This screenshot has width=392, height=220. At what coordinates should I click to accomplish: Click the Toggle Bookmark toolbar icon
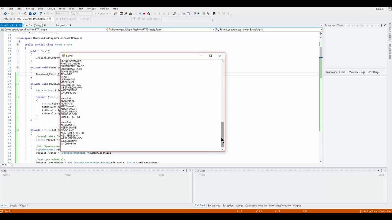tap(214, 13)
